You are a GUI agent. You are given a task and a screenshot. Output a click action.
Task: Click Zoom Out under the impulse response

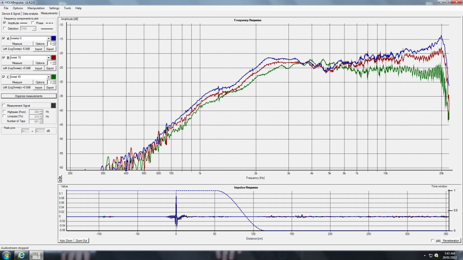(81, 241)
